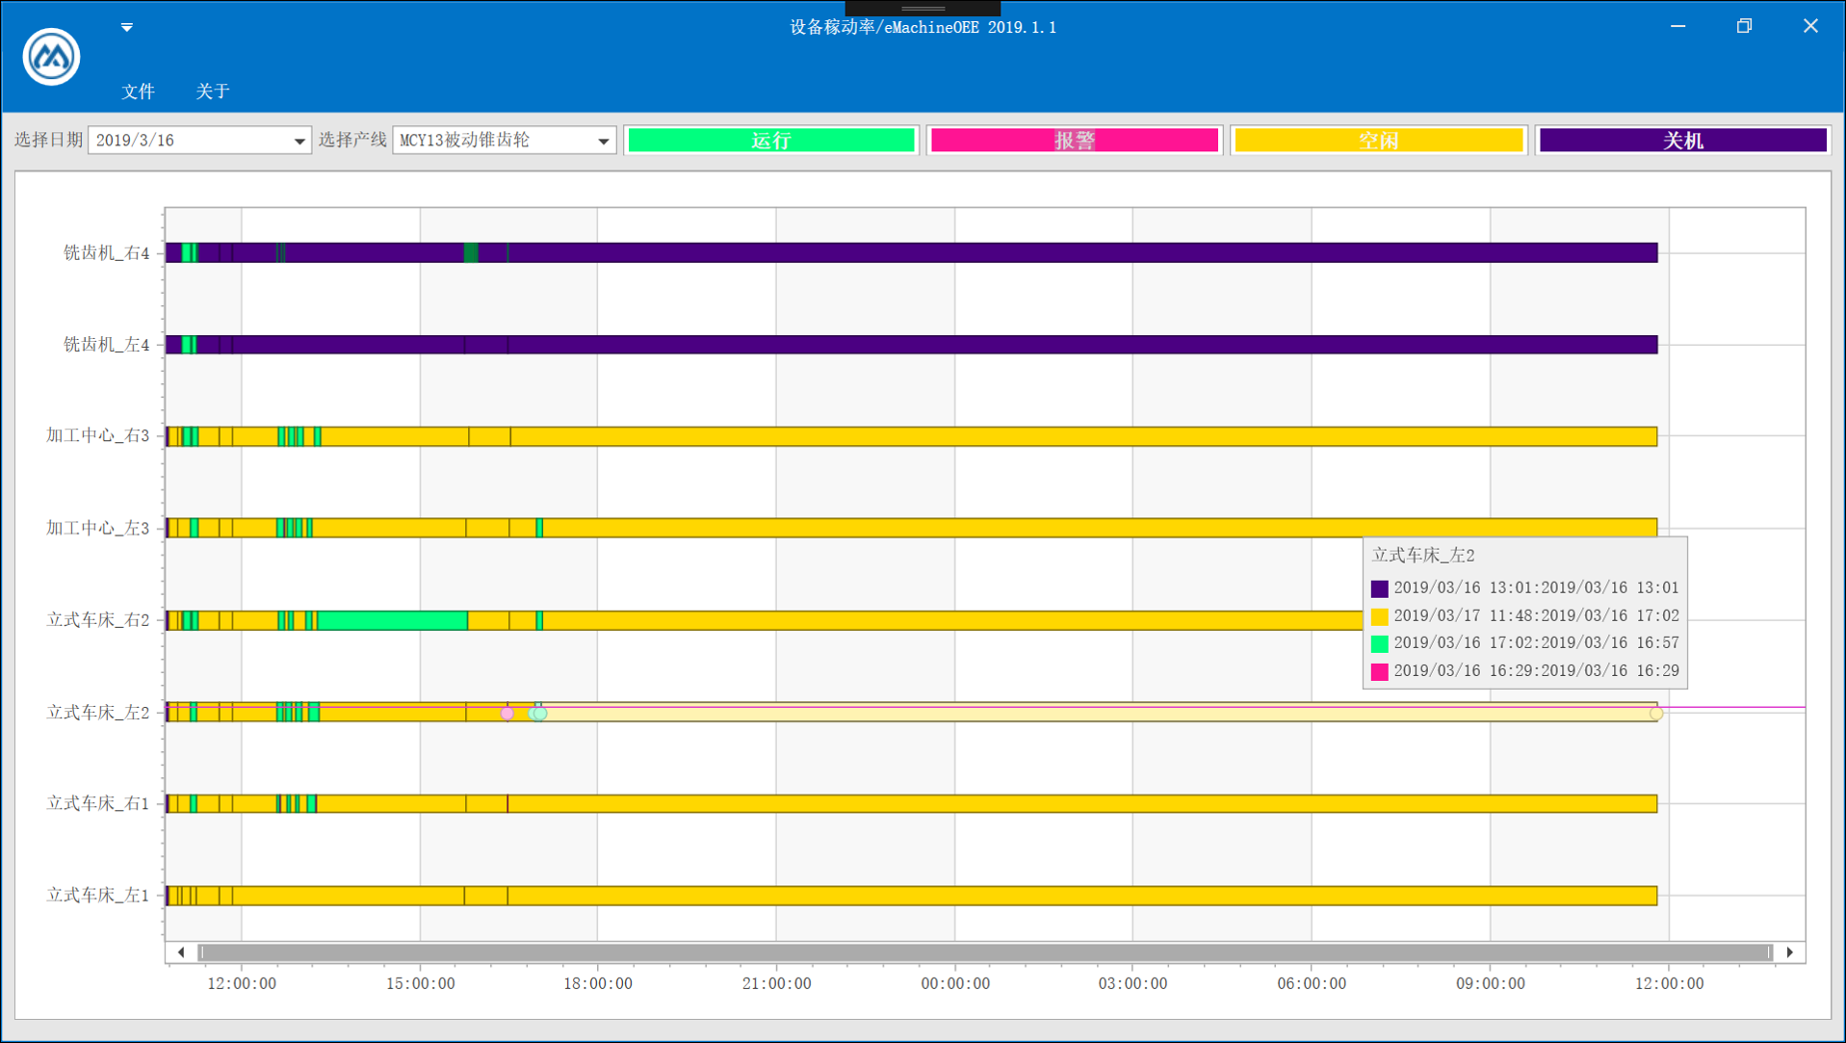Viewport: 1846px width, 1043px height.
Task: Click the 09:00:00 time axis label
Action: (x=1491, y=984)
